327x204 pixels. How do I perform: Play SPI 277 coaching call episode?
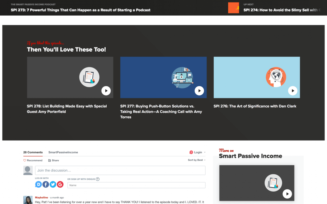[199, 91]
